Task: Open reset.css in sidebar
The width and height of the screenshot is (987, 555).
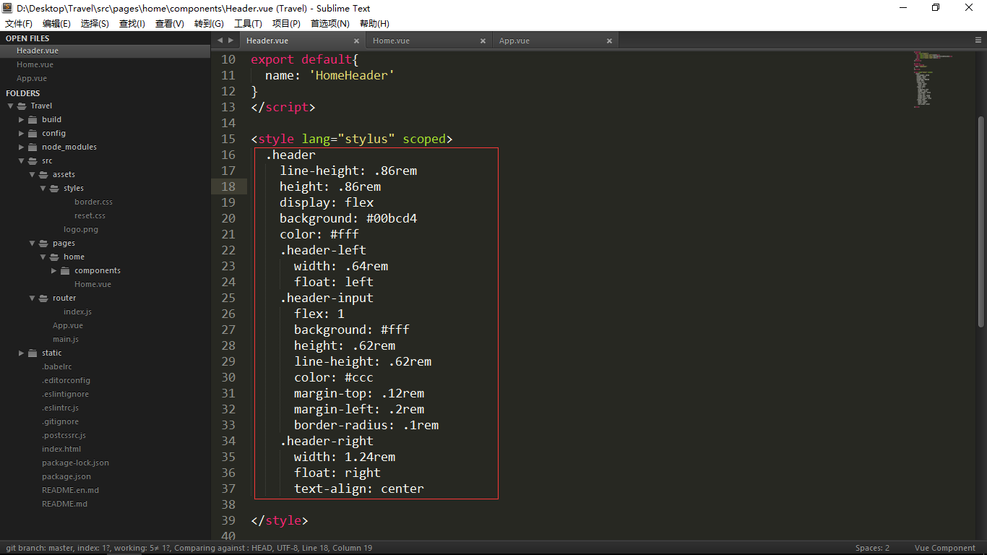Action: click(x=90, y=215)
